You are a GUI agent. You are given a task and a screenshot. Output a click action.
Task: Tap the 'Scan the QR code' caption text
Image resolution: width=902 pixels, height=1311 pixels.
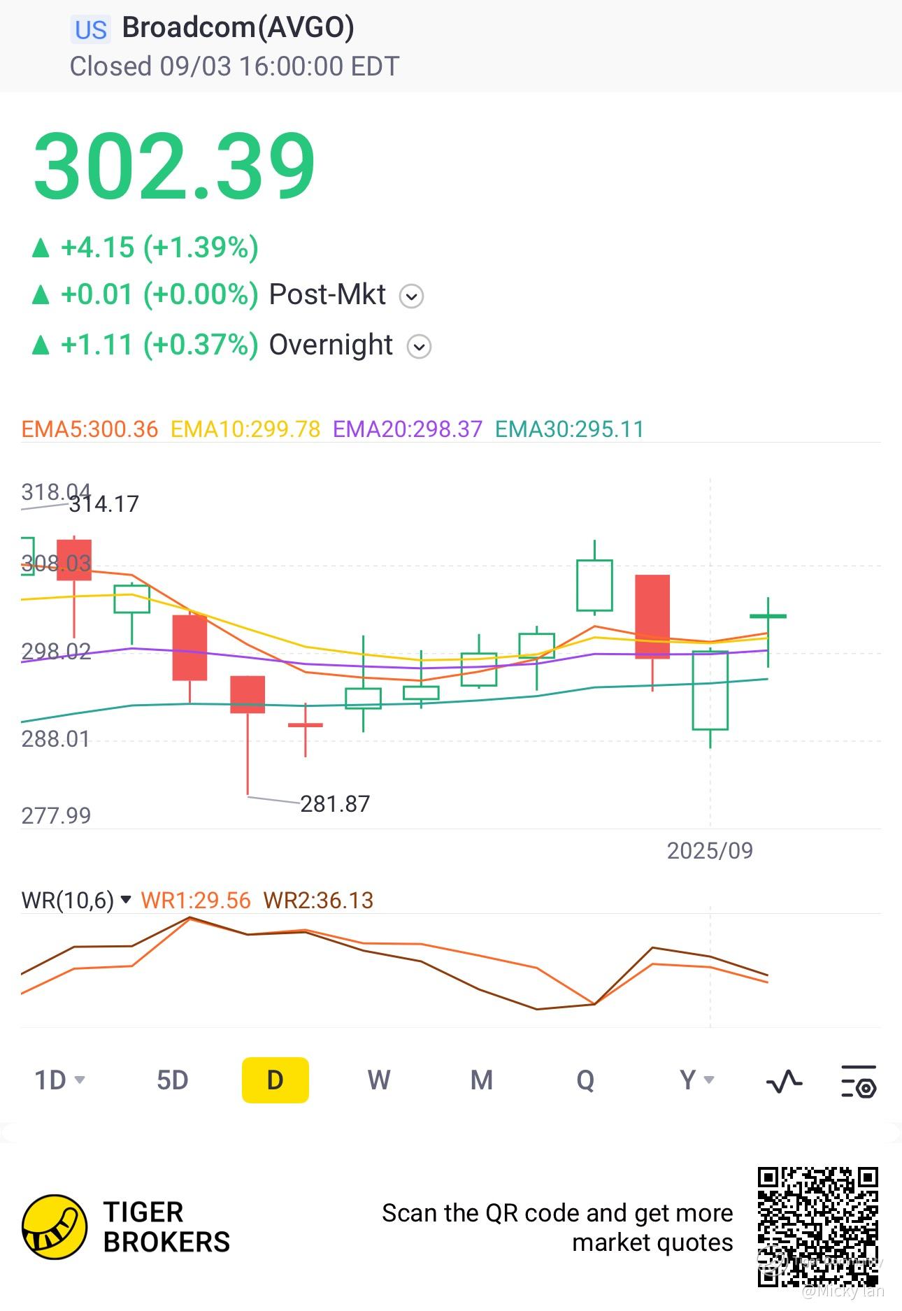click(x=557, y=1227)
